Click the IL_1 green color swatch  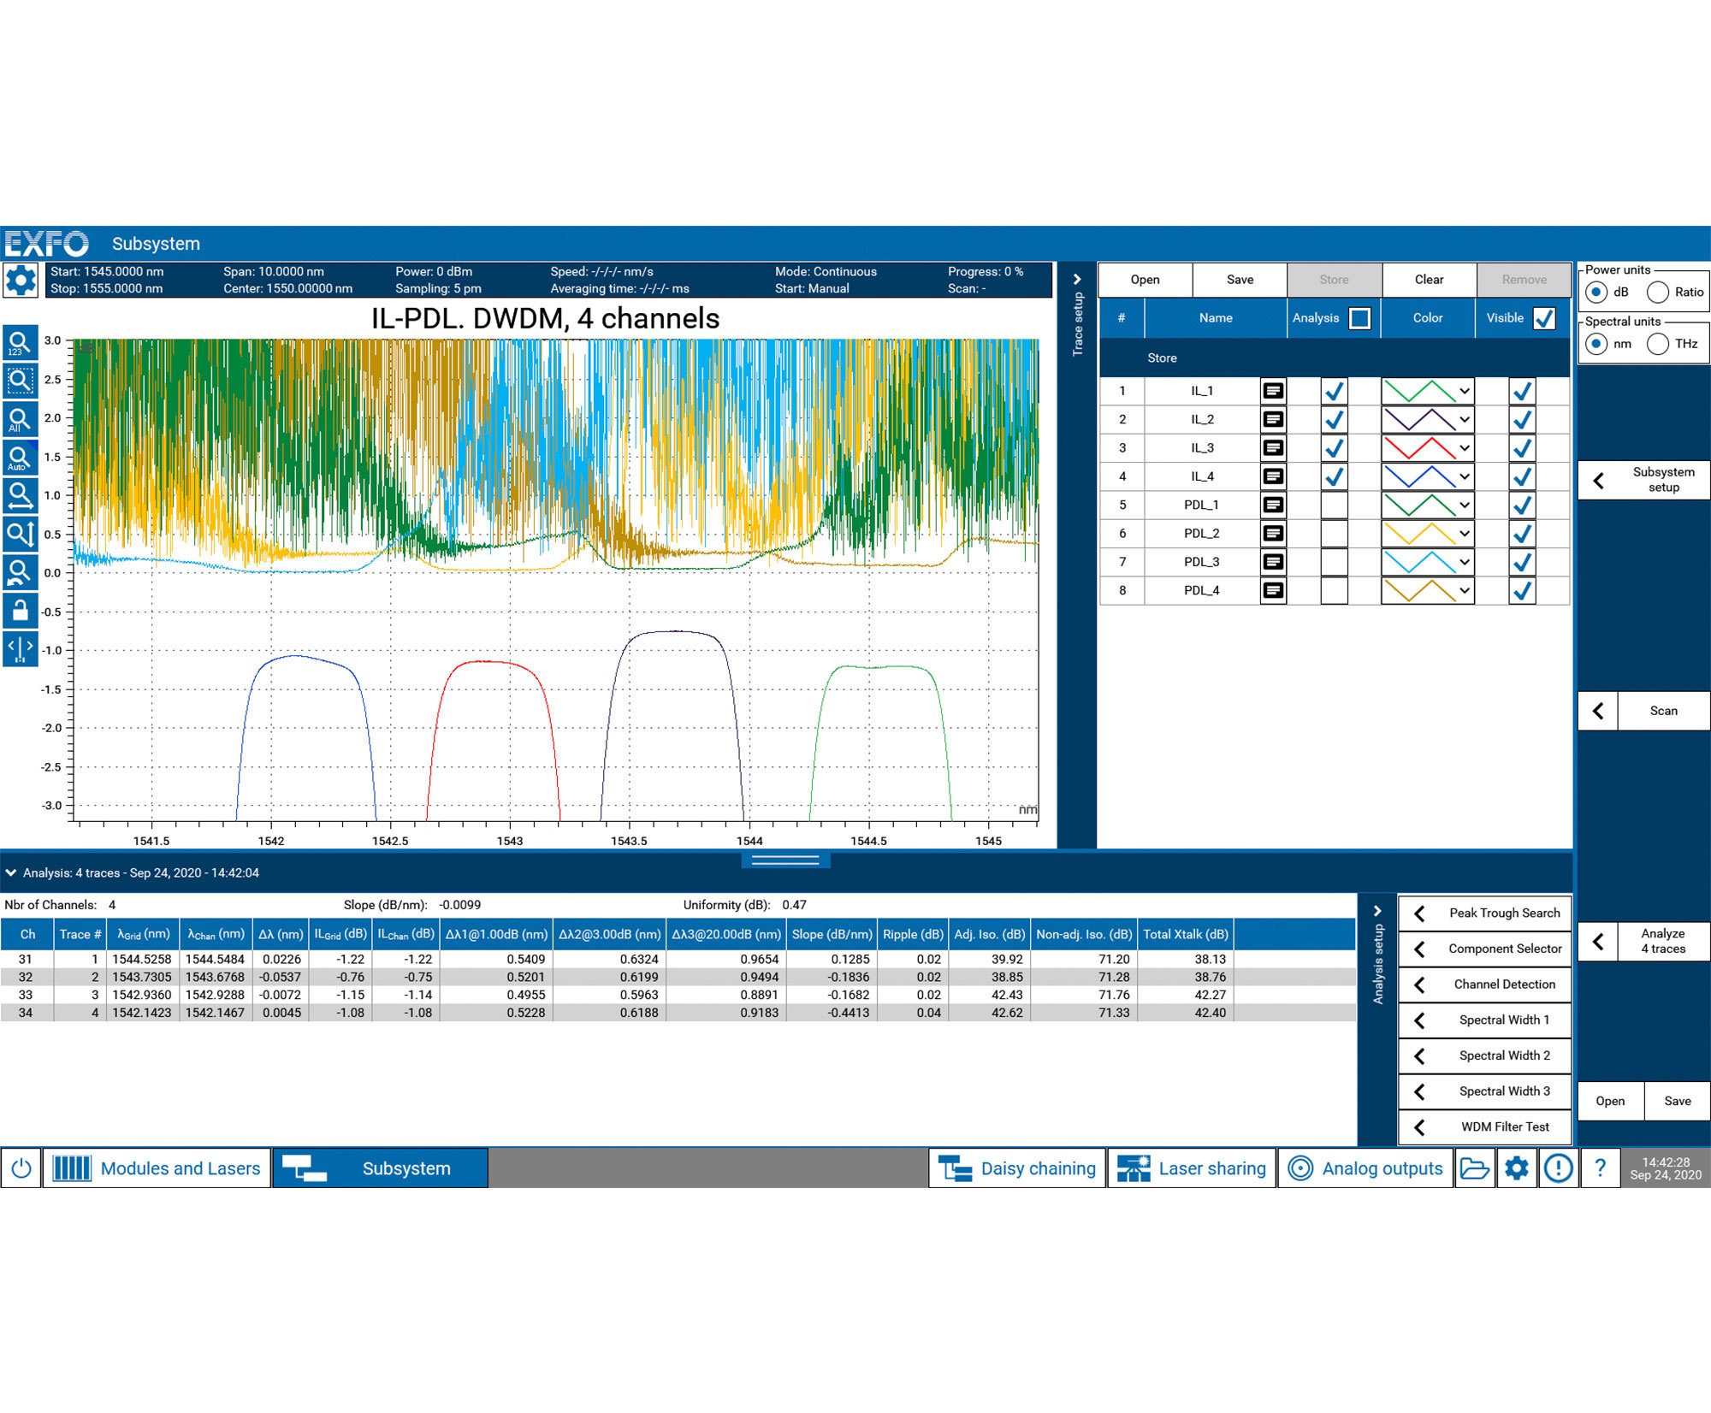tap(1419, 392)
